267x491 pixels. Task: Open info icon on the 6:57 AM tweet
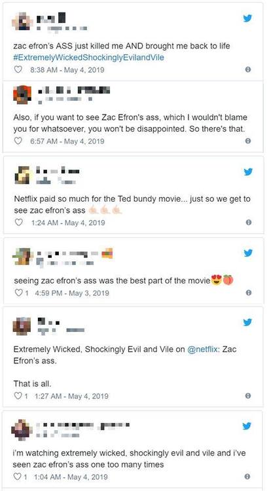[x=248, y=141]
